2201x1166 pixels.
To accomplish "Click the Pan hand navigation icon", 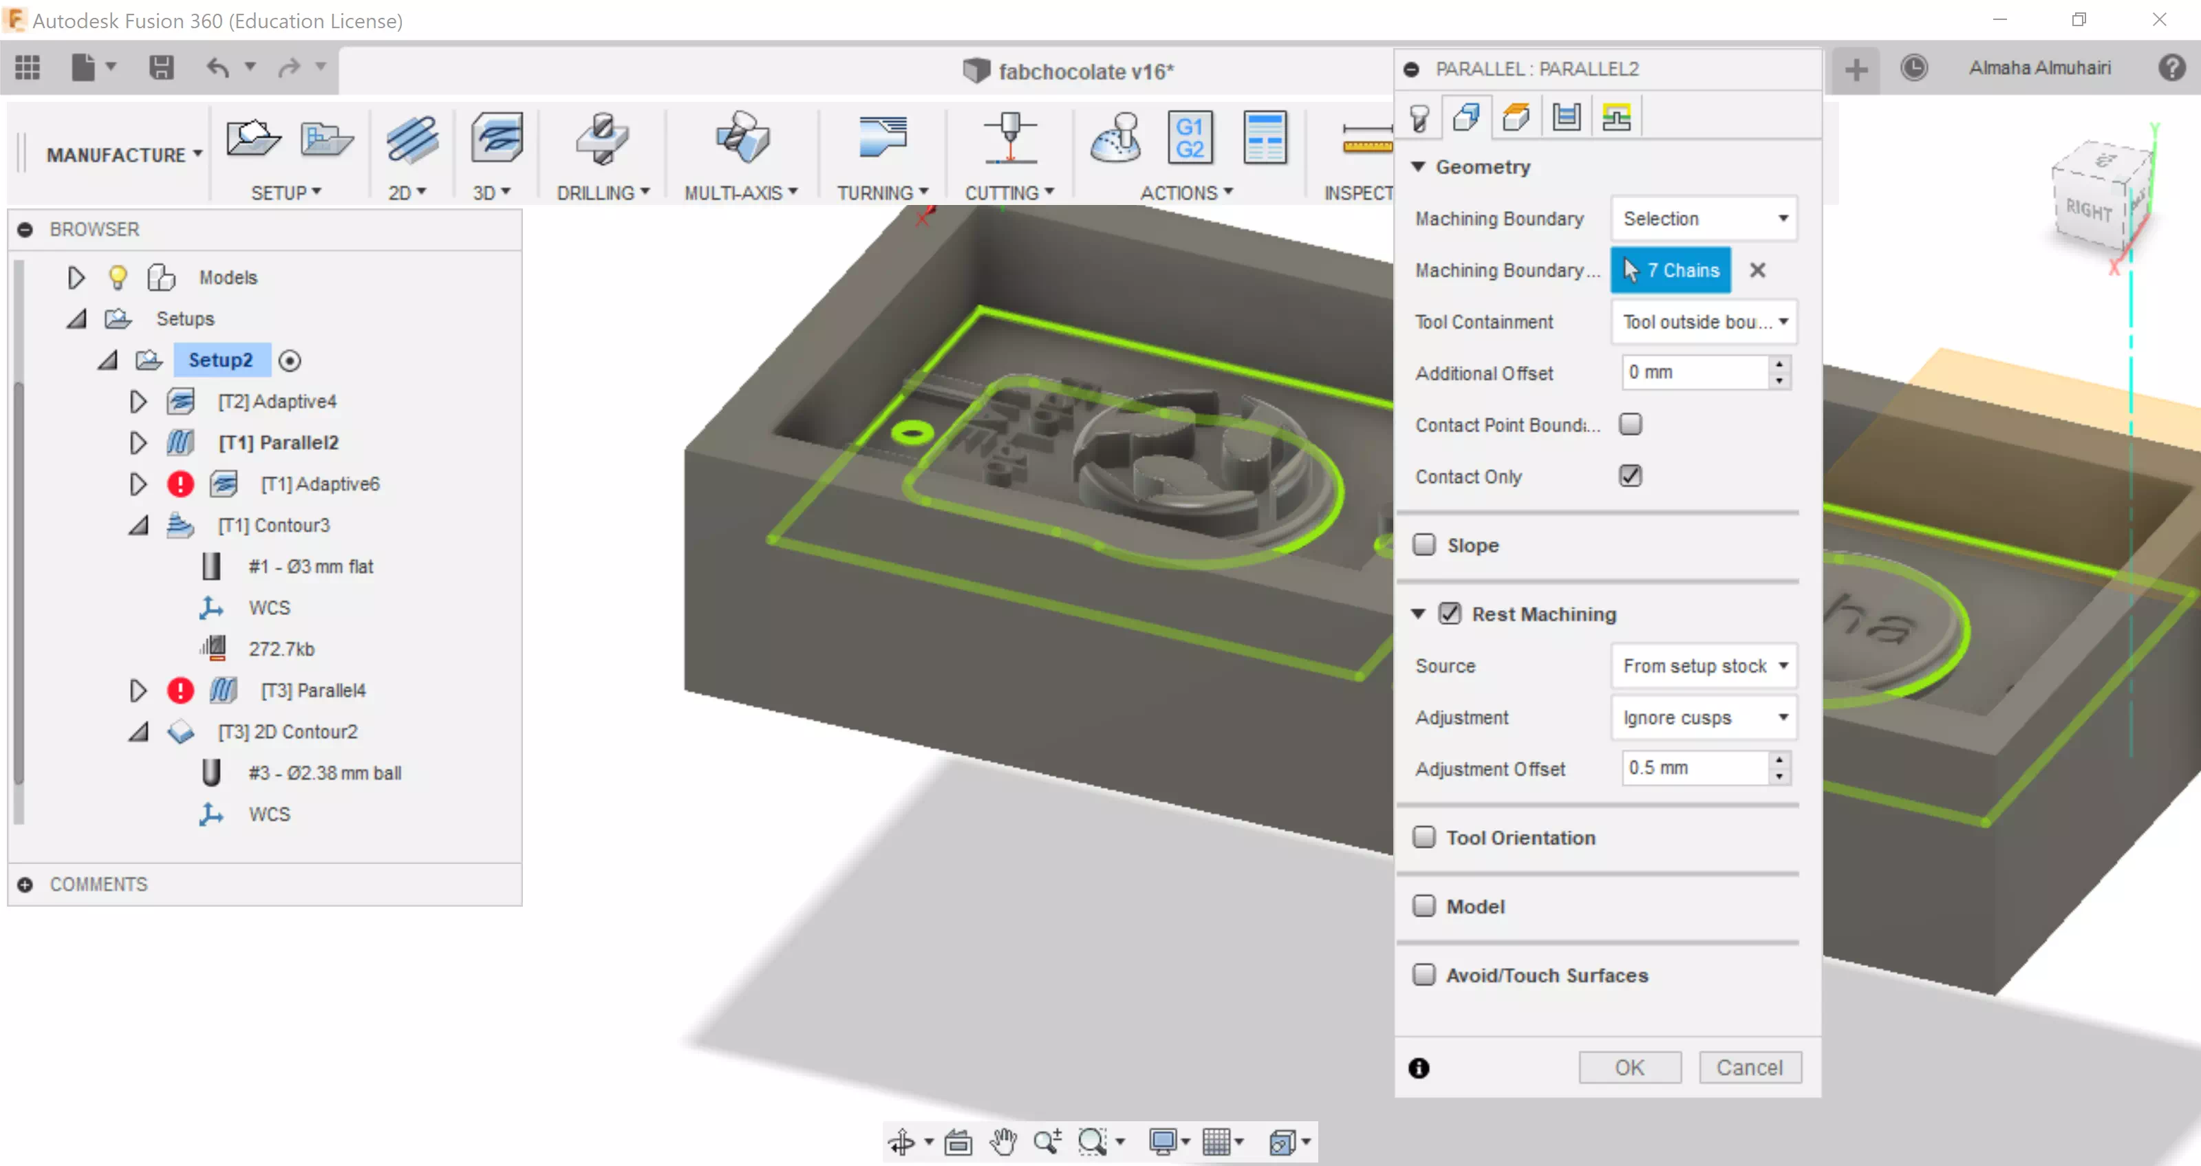I will click(x=1003, y=1141).
